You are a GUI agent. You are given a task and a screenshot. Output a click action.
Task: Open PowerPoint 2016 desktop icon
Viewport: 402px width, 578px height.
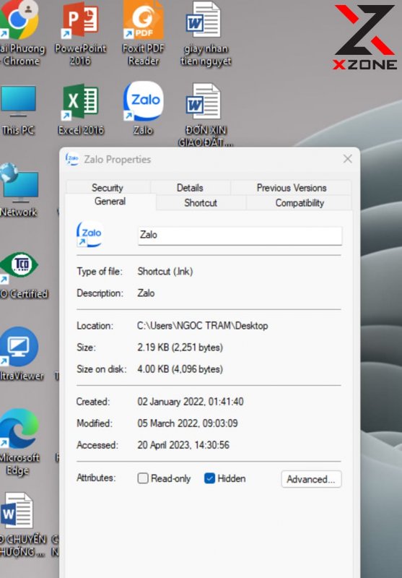click(x=80, y=20)
